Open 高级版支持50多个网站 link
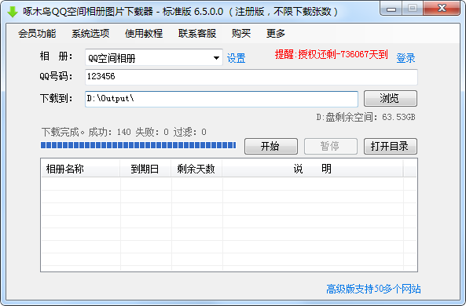The height and width of the screenshot is (306, 466). [x=373, y=289]
